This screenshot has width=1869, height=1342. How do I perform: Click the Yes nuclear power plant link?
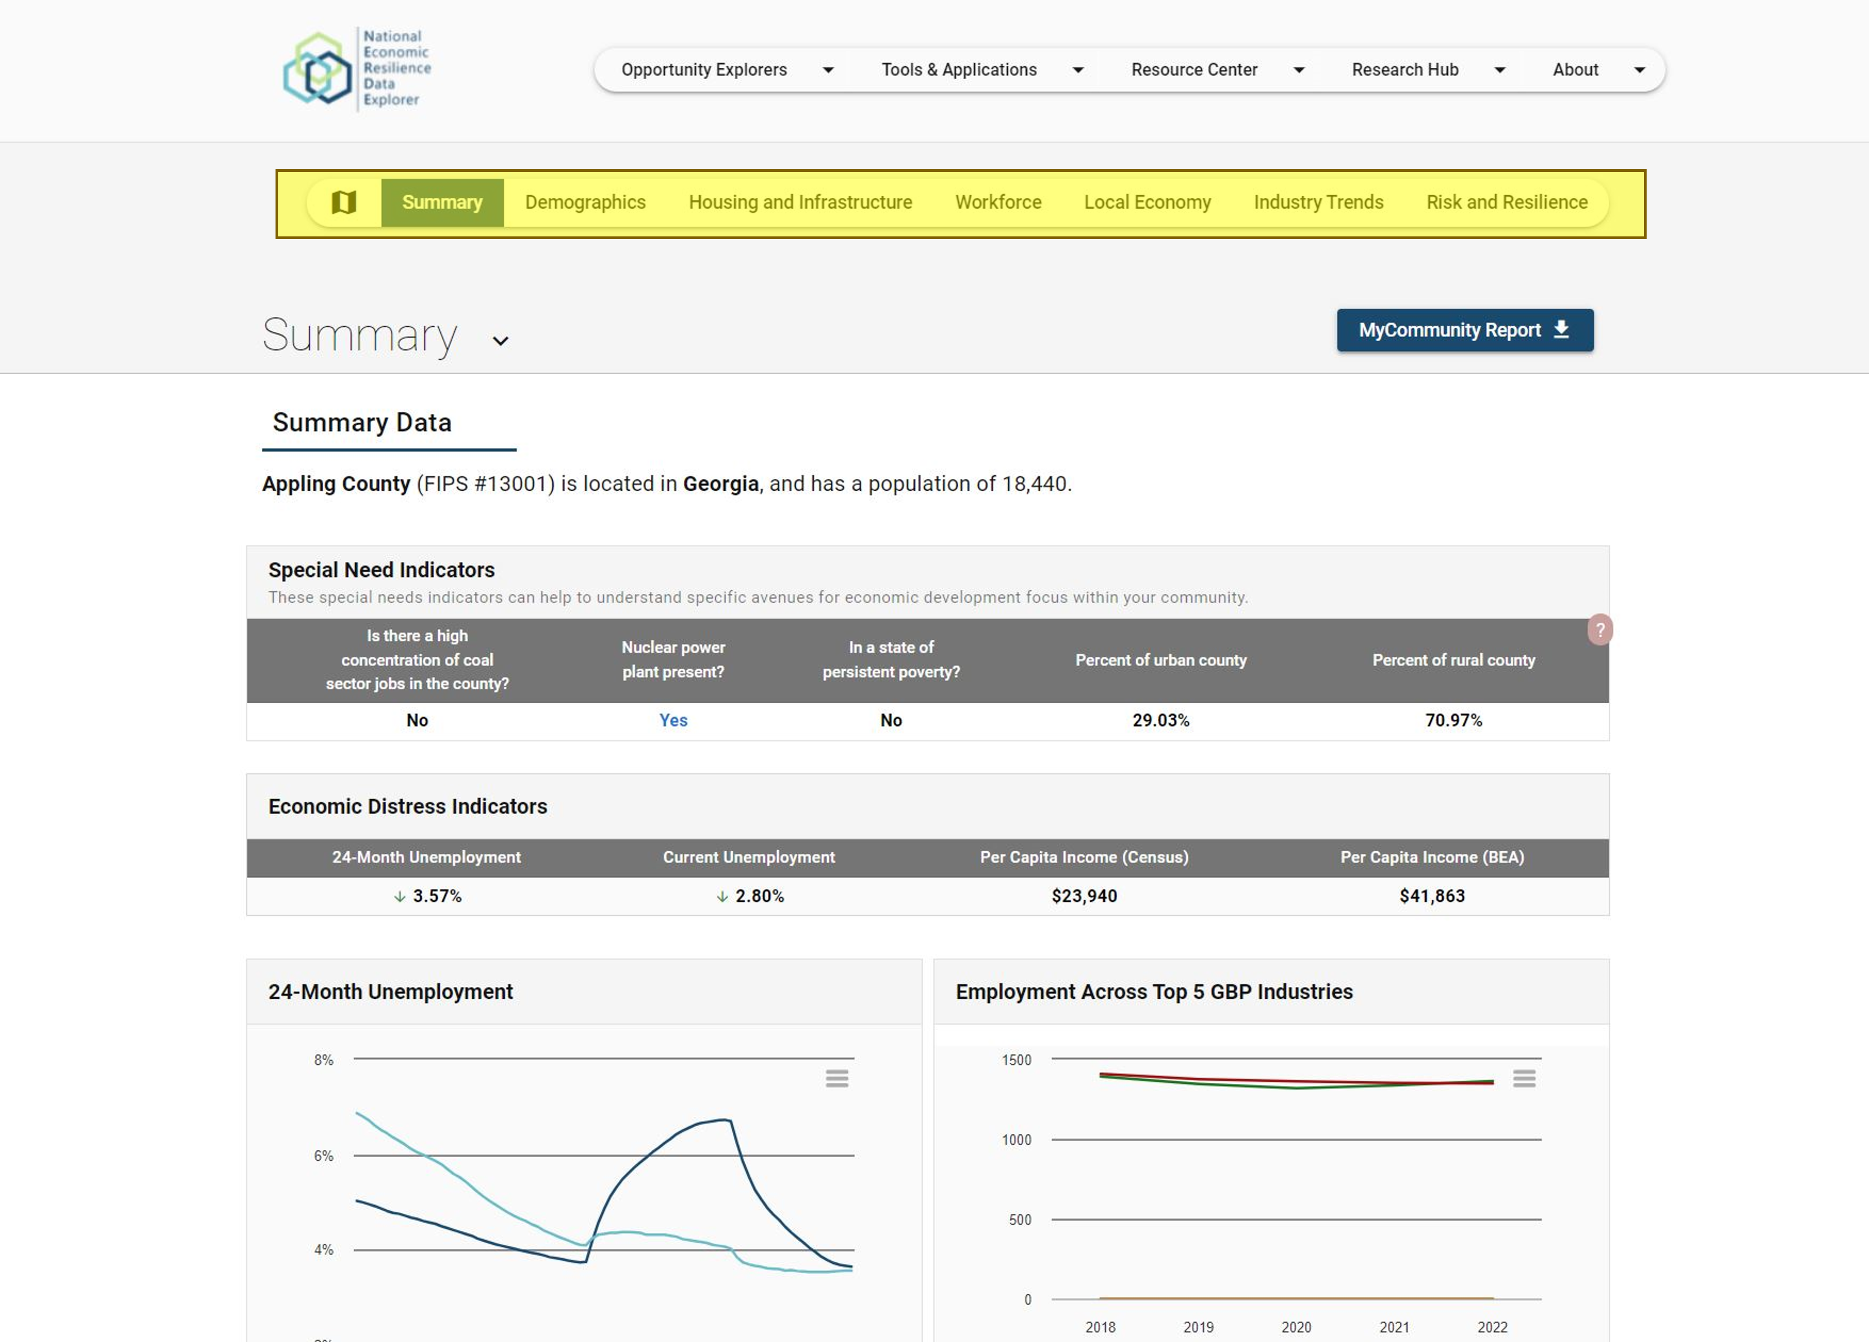[673, 721]
